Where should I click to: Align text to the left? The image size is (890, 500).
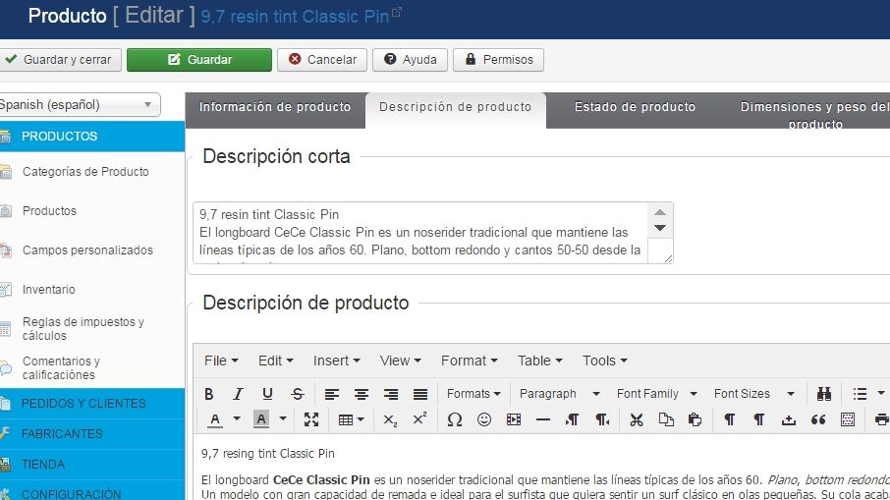[x=332, y=394]
